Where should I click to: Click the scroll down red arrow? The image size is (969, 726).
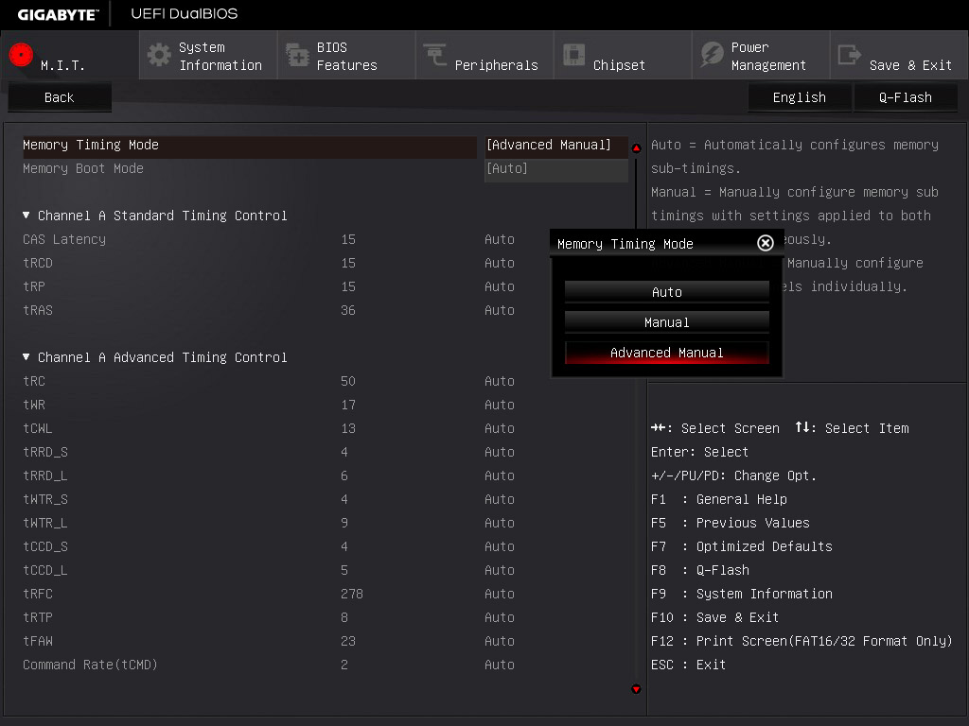click(x=636, y=689)
